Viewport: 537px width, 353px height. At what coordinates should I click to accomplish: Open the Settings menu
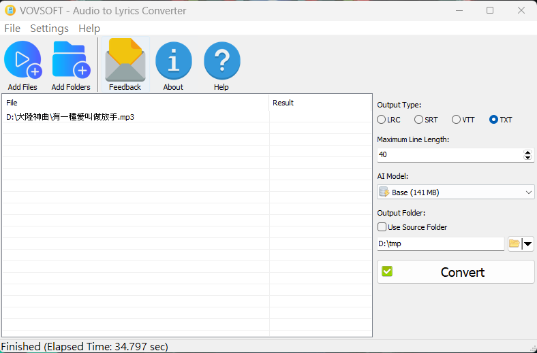[49, 29]
